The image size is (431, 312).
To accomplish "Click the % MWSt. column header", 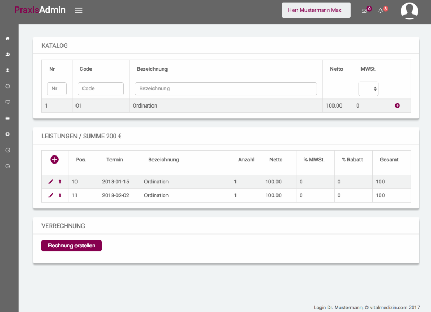I will coord(314,160).
